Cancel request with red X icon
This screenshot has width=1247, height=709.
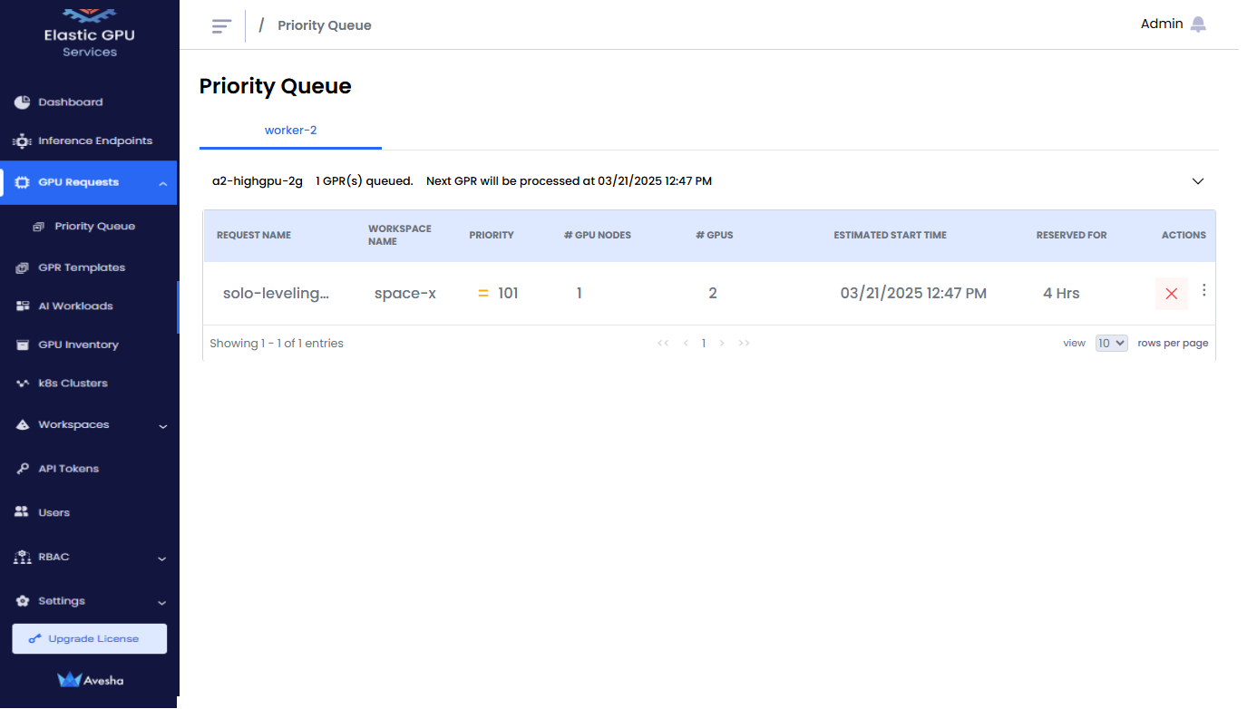point(1171,294)
